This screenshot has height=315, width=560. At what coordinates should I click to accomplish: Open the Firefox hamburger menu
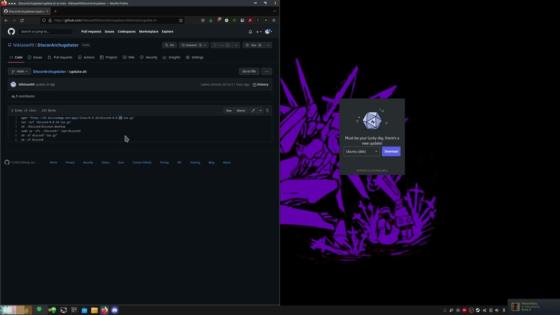[x=274, y=20]
